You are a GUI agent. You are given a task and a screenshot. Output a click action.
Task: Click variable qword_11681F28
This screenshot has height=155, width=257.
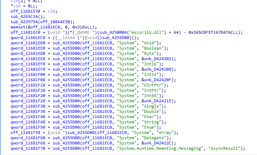point(28,101)
